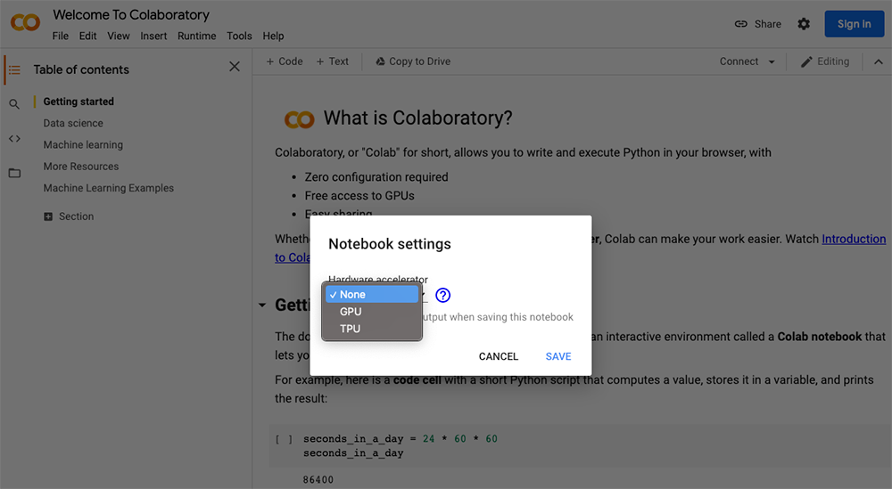Click the What is Colaboratory? heading

click(x=418, y=118)
